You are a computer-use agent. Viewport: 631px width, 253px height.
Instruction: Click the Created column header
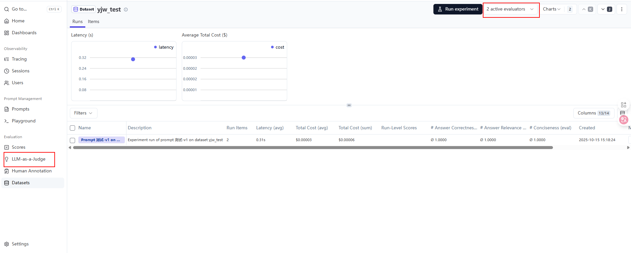coord(587,128)
